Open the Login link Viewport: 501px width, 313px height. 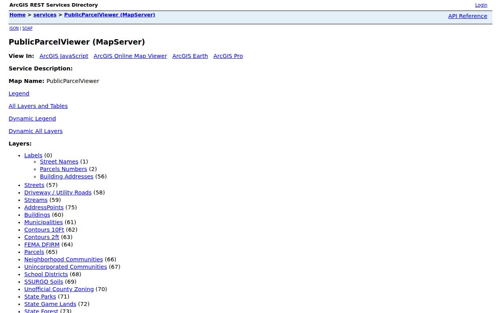481,5
